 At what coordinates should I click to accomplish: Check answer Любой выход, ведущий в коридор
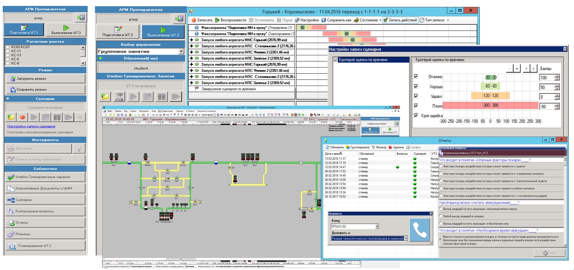coord(441,216)
